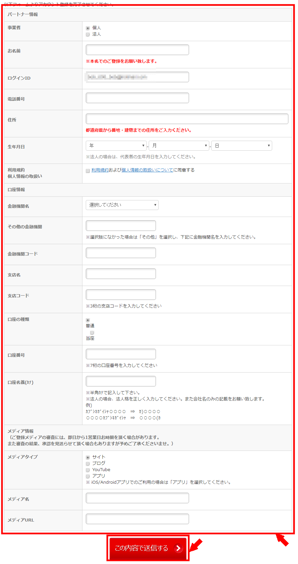
Task: Click the 口座名義(カナ) input field
Action: tap(121, 381)
